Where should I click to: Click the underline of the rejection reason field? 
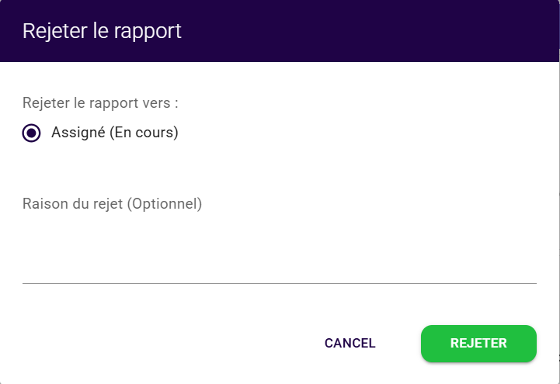(279, 283)
